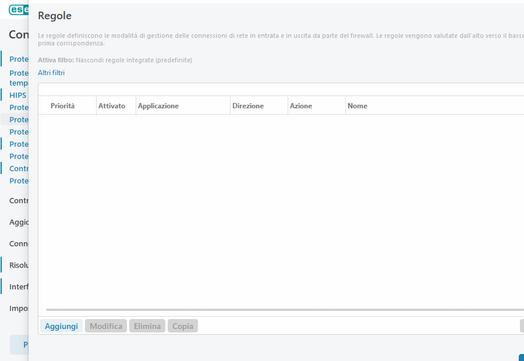524x361 pixels.
Task: Sort rules by the "Direzione" column
Action: (249, 105)
